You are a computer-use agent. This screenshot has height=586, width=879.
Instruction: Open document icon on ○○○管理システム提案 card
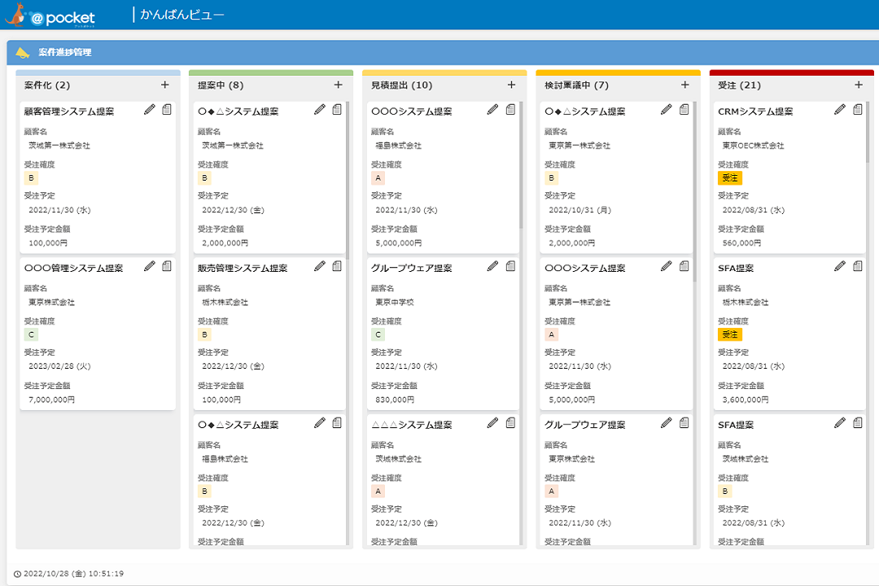pyautogui.click(x=167, y=266)
